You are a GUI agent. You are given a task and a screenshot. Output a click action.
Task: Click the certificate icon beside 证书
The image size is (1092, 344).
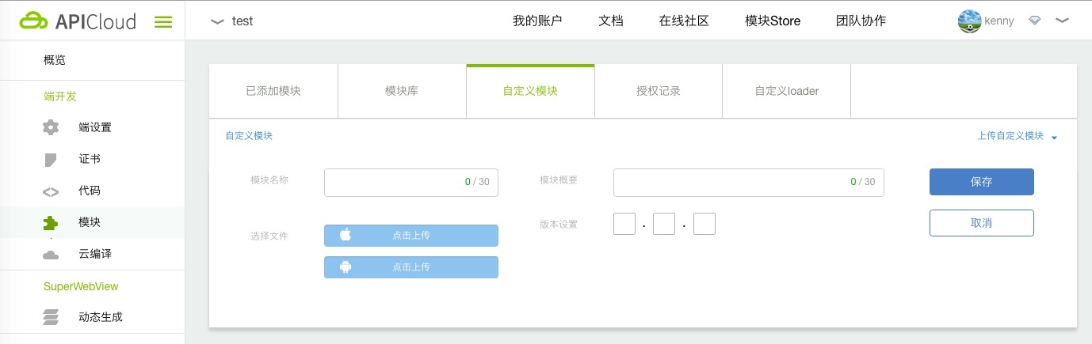[51, 160]
